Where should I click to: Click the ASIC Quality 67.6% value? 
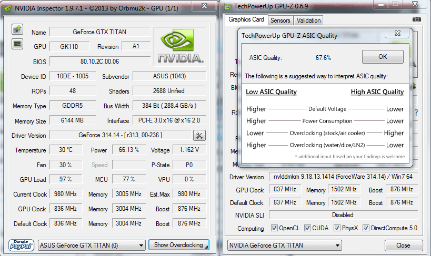(323, 58)
